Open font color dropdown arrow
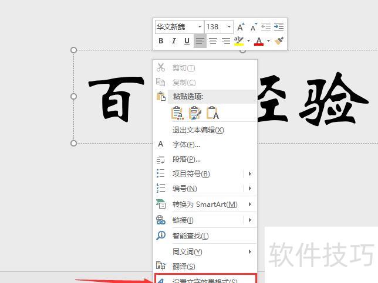The height and width of the screenshot is (283, 378). coord(268,41)
